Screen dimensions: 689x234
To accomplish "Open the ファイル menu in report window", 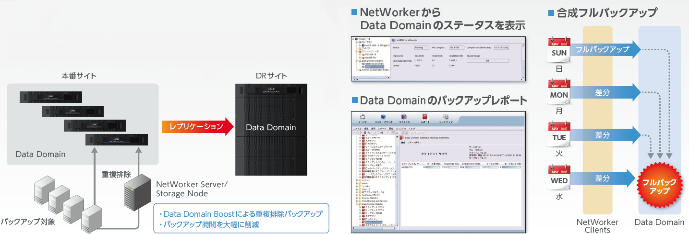I will (x=357, y=129).
